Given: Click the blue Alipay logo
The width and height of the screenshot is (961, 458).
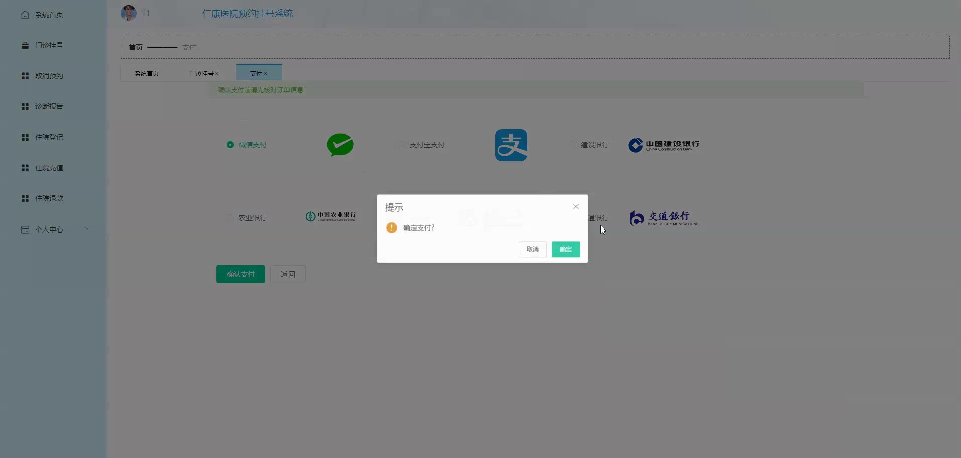Looking at the screenshot, I should pos(511,145).
